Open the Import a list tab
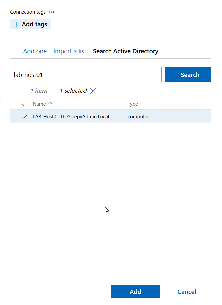The width and height of the screenshot is (222, 305). [70, 51]
